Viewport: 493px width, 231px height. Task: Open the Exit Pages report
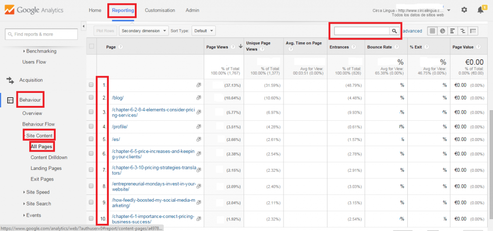click(x=42, y=179)
